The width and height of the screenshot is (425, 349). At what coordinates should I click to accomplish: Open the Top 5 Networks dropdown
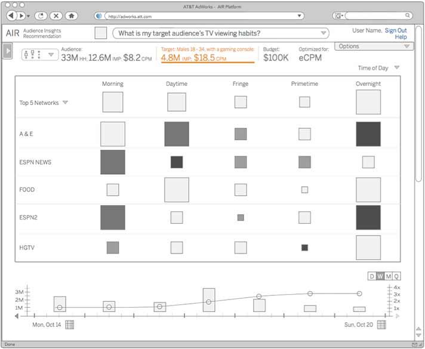[x=65, y=103]
